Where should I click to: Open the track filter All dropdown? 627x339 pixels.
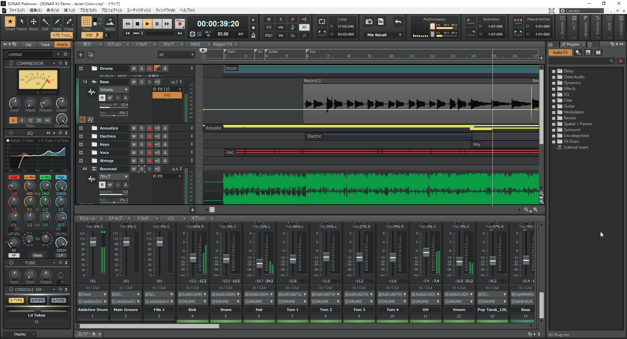click(176, 55)
